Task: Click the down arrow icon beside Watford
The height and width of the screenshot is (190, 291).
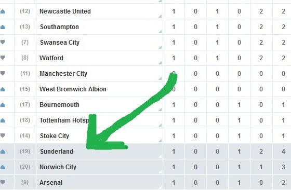Action: pyautogui.click(x=3, y=58)
